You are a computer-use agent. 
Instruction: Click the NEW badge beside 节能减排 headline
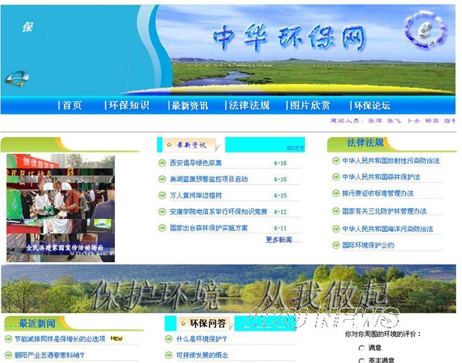click(116, 338)
